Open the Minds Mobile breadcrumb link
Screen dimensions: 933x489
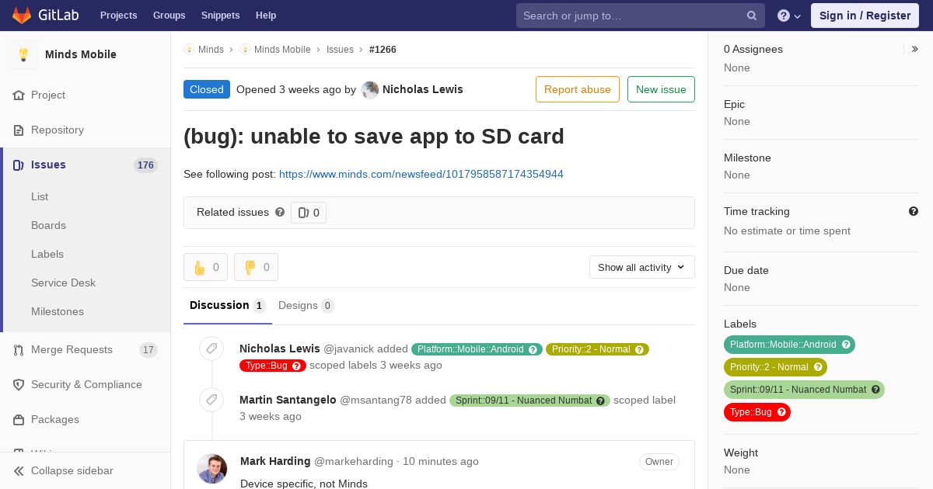tap(282, 50)
